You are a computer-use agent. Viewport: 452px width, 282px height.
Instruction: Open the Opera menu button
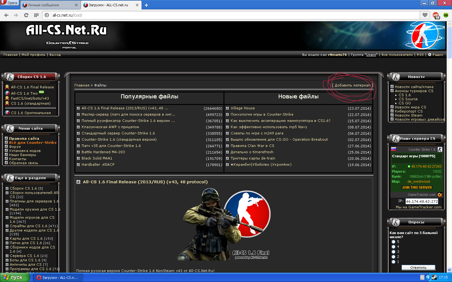click(x=9, y=3)
